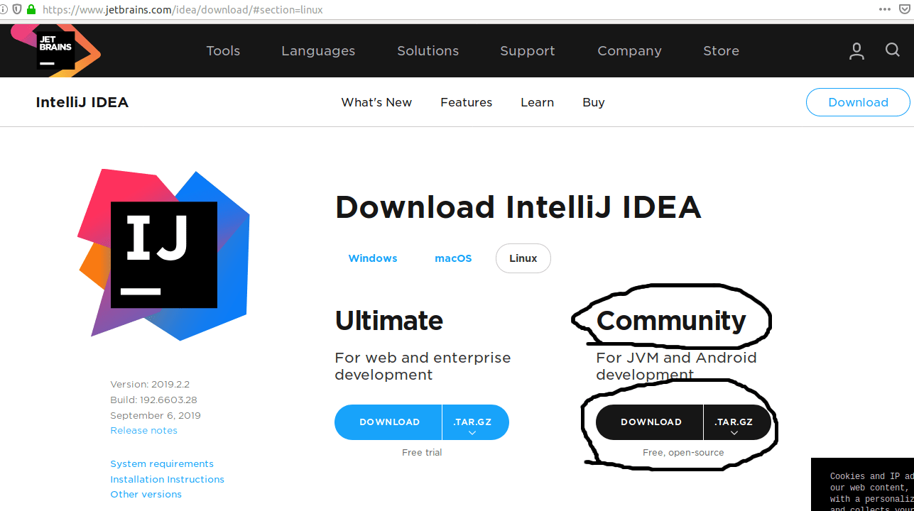914x511 pixels.
Task: Download the Ultimate edition
Action: click(389, 422)
